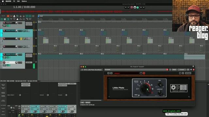
Task: Select first media item on track three
Action: tap(46, 41)
